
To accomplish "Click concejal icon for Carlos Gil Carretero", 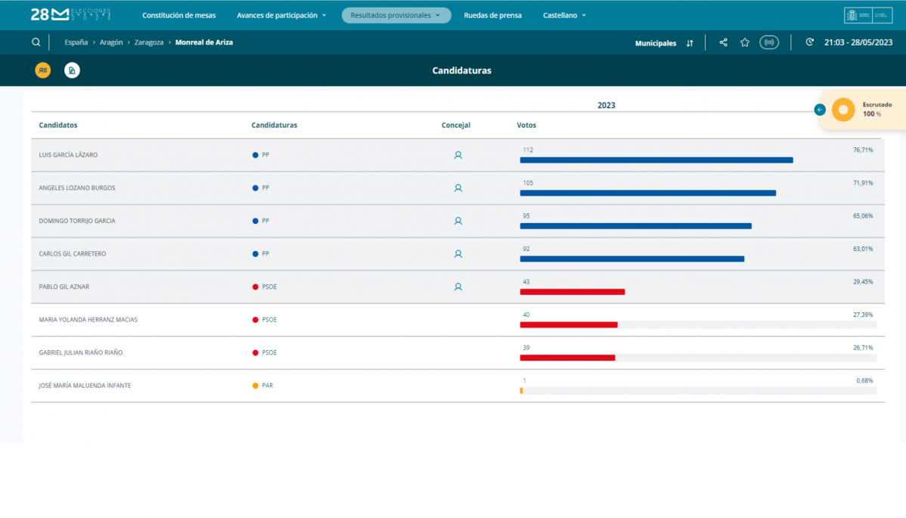I will (458, 253).
